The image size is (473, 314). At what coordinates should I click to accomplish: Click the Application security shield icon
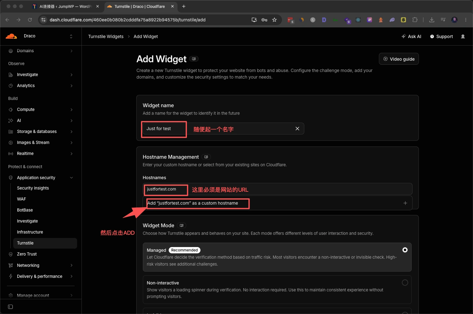tap(11, 178)
